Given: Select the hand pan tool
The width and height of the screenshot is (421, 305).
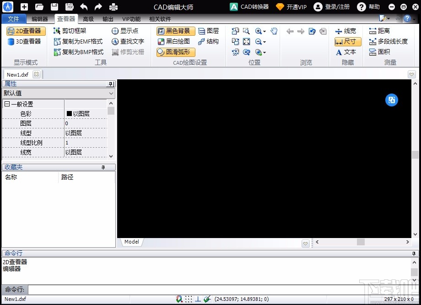Looking at the screenshot, I should click(x=273, y=31).
